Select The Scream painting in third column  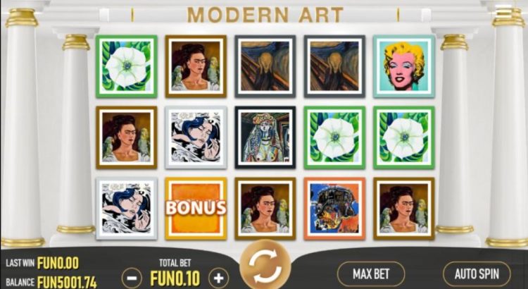265,66
